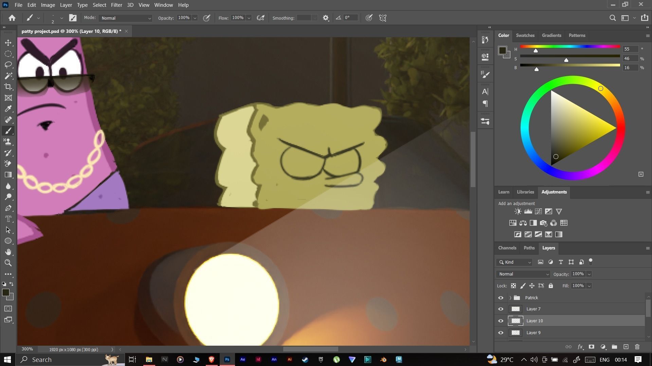
Task: Lock all layer attributes
Action: tap(551, 286)
